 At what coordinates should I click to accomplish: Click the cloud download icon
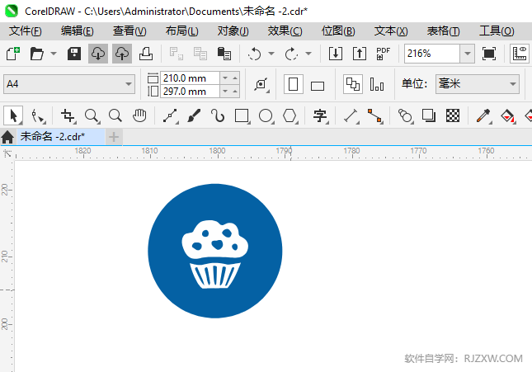98,54
